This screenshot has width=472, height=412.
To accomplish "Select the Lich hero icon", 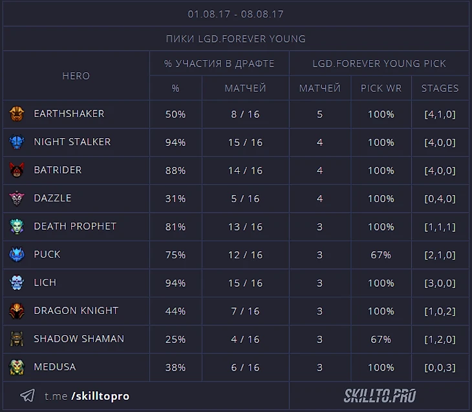I will point(17,283).
